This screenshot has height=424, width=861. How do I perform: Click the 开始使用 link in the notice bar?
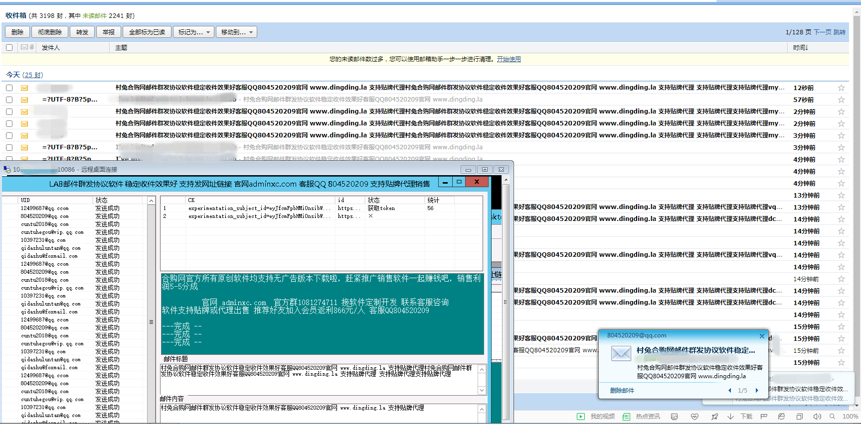509,59
